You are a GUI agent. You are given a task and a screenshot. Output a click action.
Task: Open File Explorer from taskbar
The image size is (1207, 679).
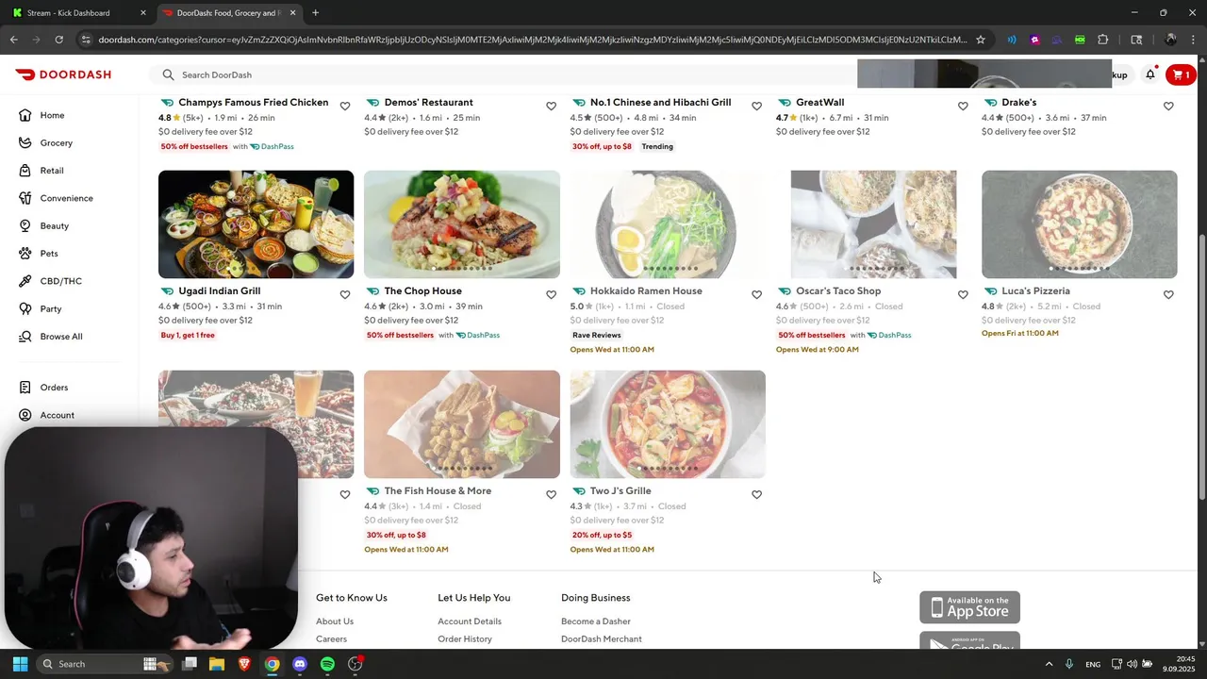point(217,664)
